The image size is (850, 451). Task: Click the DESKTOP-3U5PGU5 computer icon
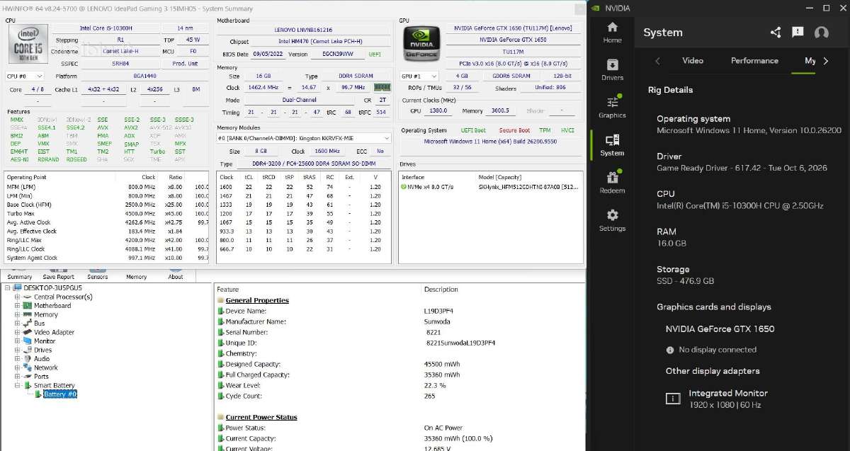pos(17,288)
